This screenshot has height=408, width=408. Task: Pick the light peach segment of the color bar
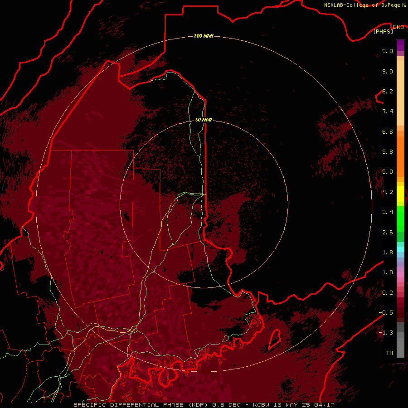click(x=400, y=93)
